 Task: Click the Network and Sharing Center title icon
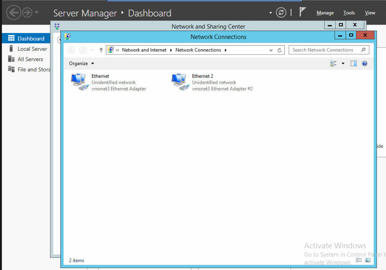click(x=57, y=26)
